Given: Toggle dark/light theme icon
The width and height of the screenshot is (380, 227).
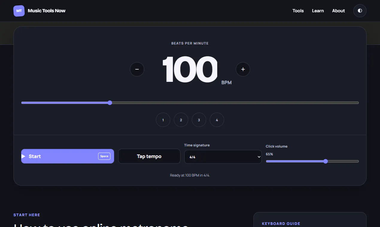Looking at the screenshot, I should point(360,11).
